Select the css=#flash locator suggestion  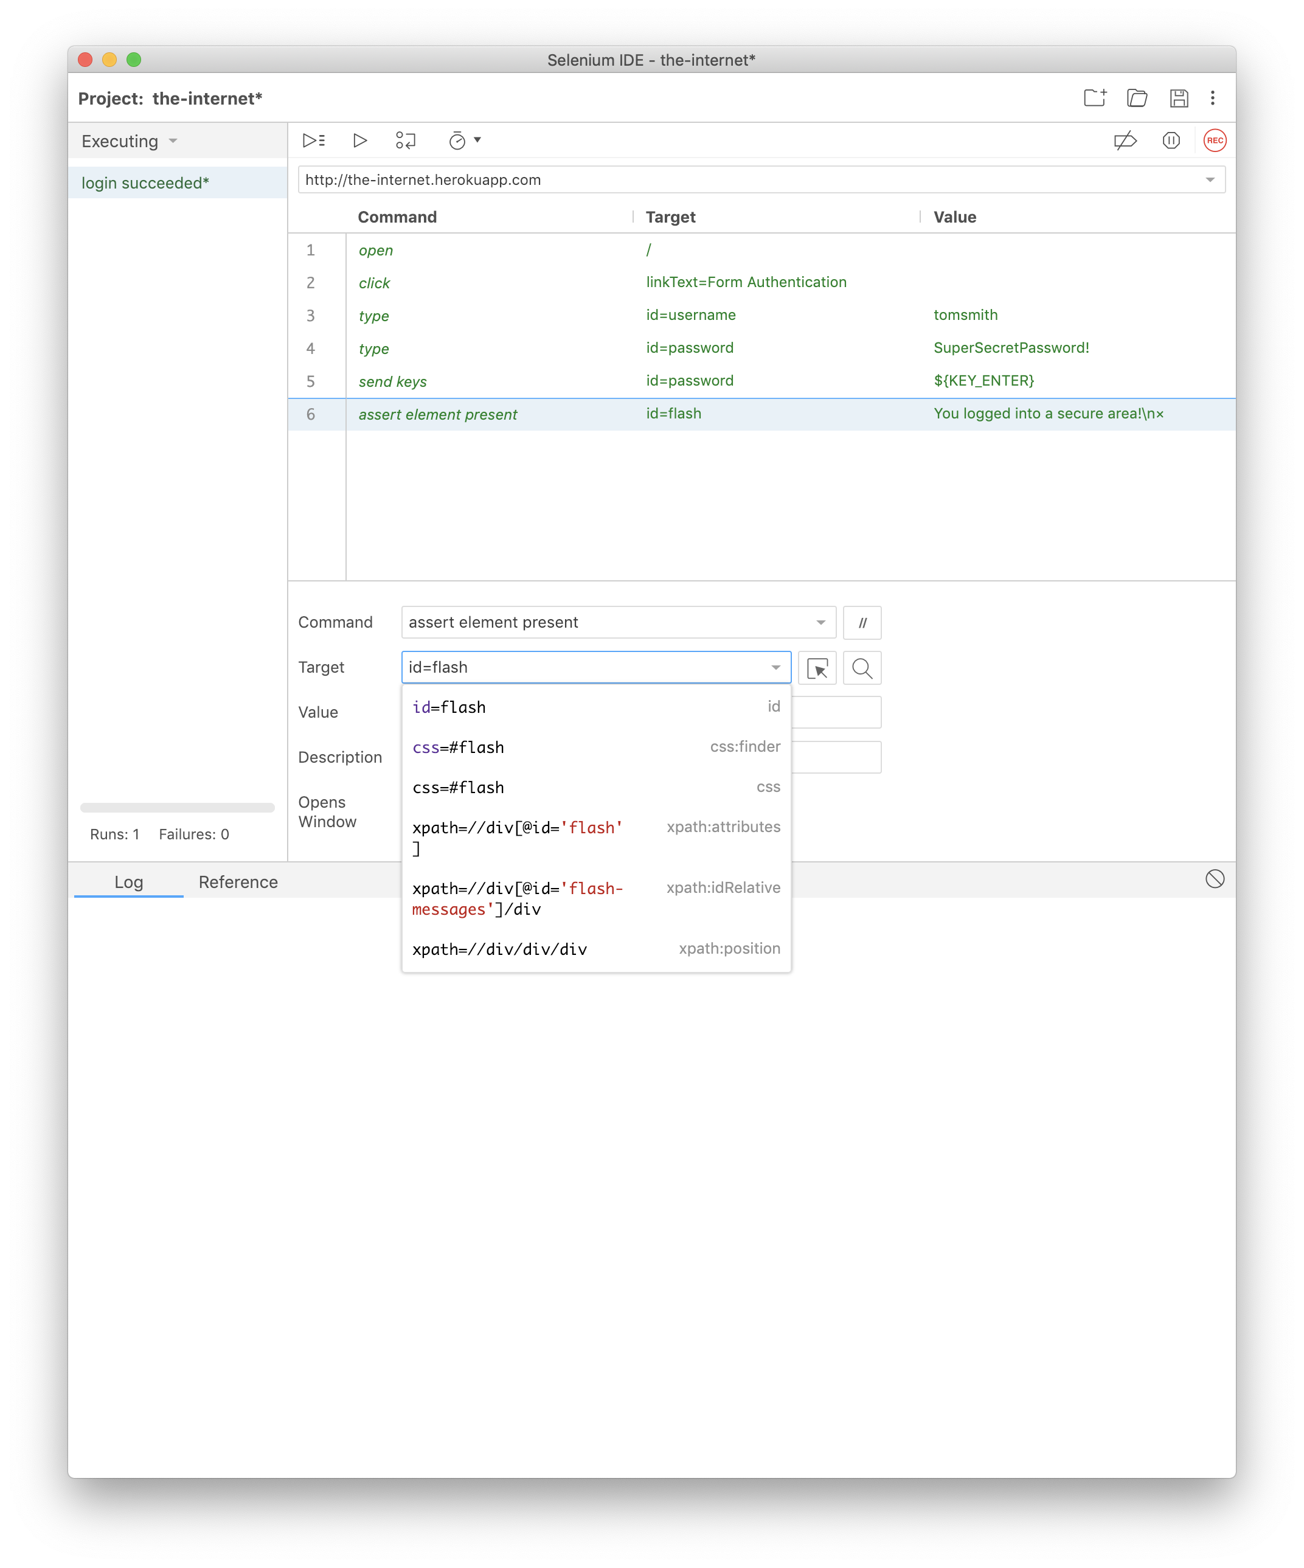[458, 747]
